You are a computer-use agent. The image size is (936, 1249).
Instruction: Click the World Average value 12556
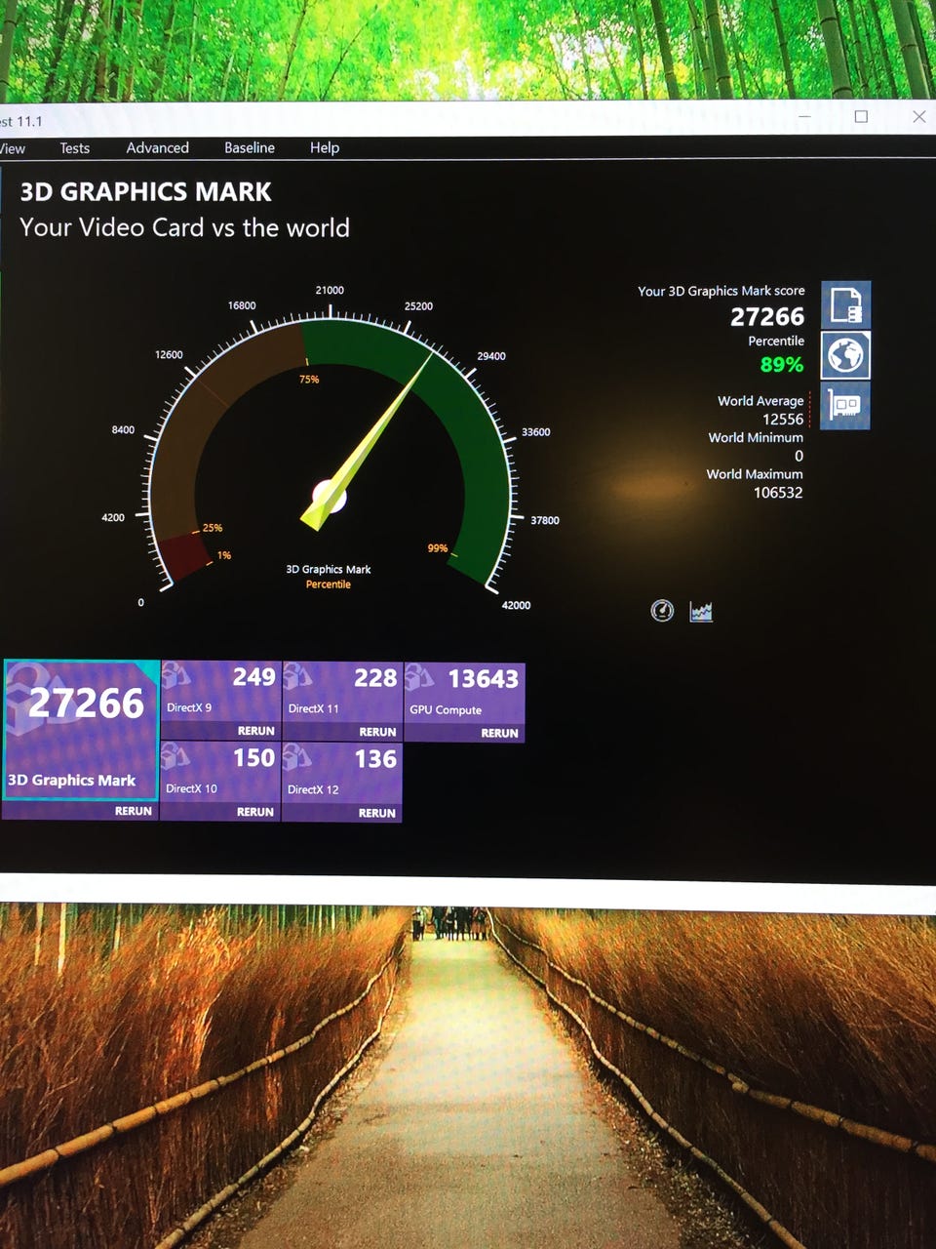click(783, 419)
